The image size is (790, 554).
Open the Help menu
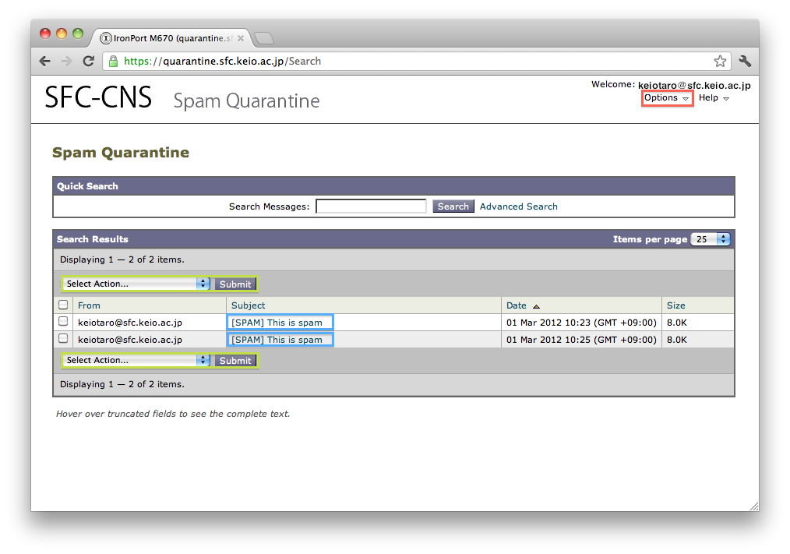click(714, 98)
